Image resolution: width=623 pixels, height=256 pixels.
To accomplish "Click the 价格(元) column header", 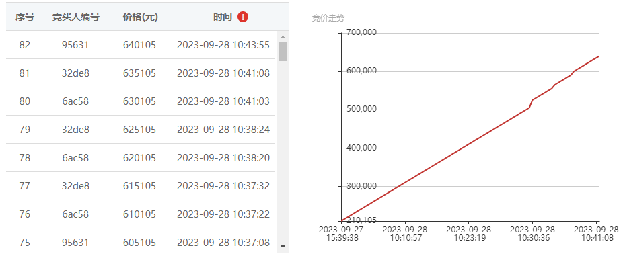I will (x=139, y=17).
